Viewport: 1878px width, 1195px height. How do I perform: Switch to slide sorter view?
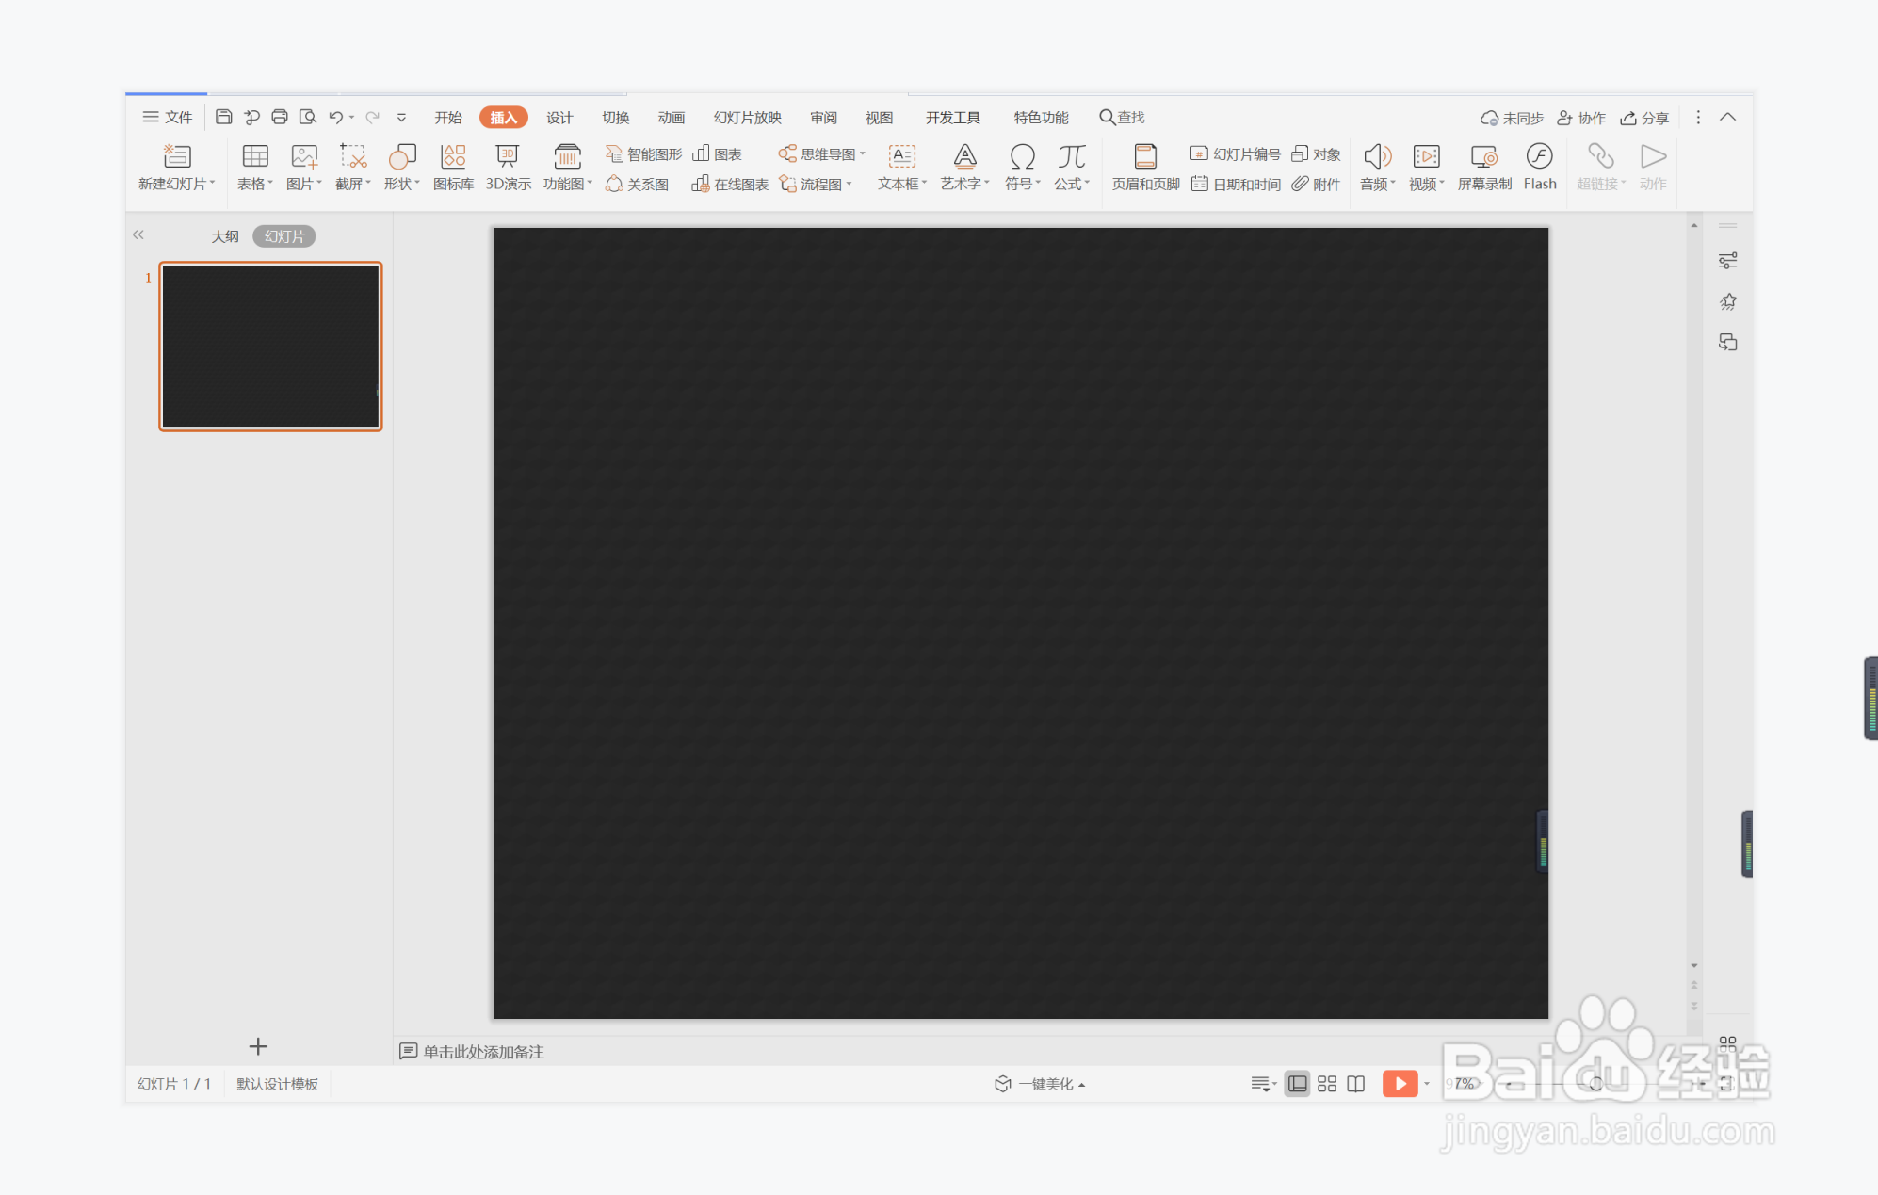[1326, 1084]
